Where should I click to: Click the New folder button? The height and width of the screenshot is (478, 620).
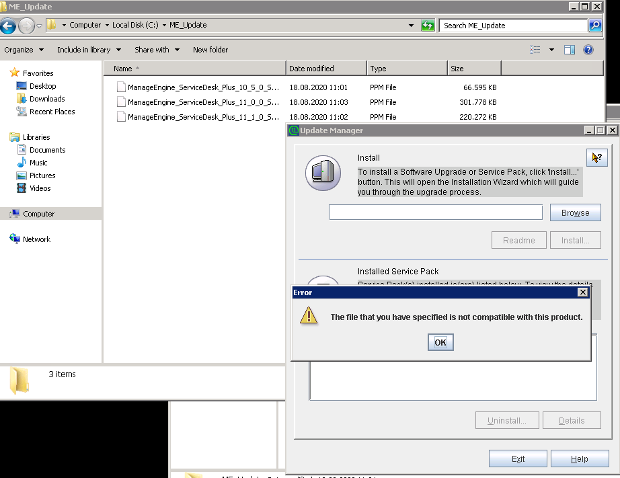coord(210,50)
